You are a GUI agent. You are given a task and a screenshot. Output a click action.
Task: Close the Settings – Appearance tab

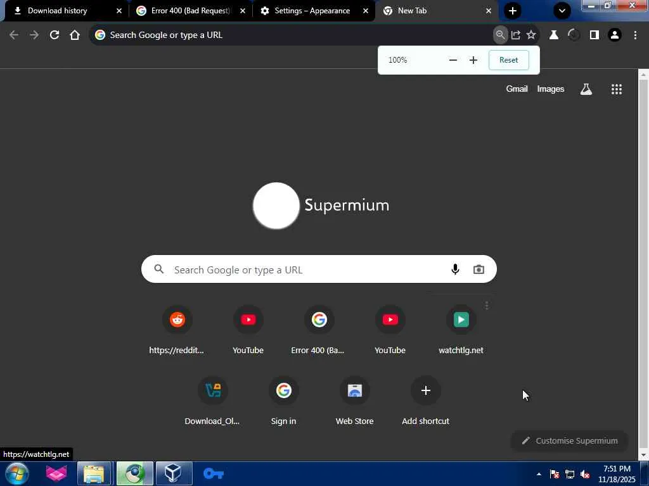click(366, 11)
